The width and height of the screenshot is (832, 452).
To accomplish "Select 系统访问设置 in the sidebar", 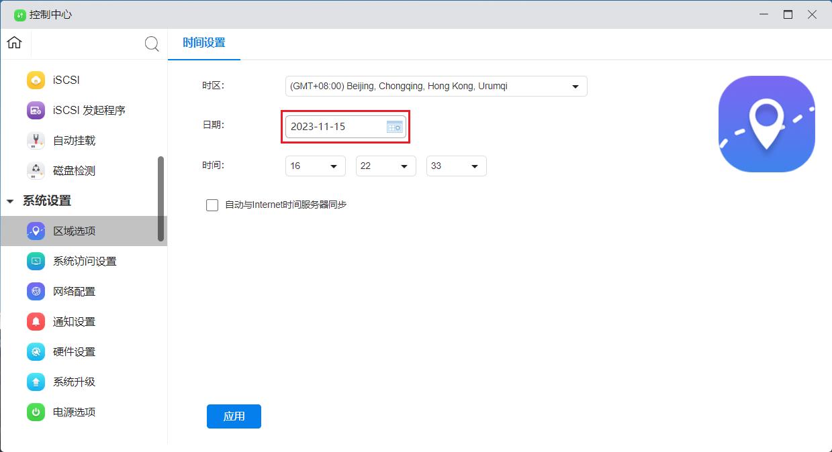I will [x=85, y=261].
